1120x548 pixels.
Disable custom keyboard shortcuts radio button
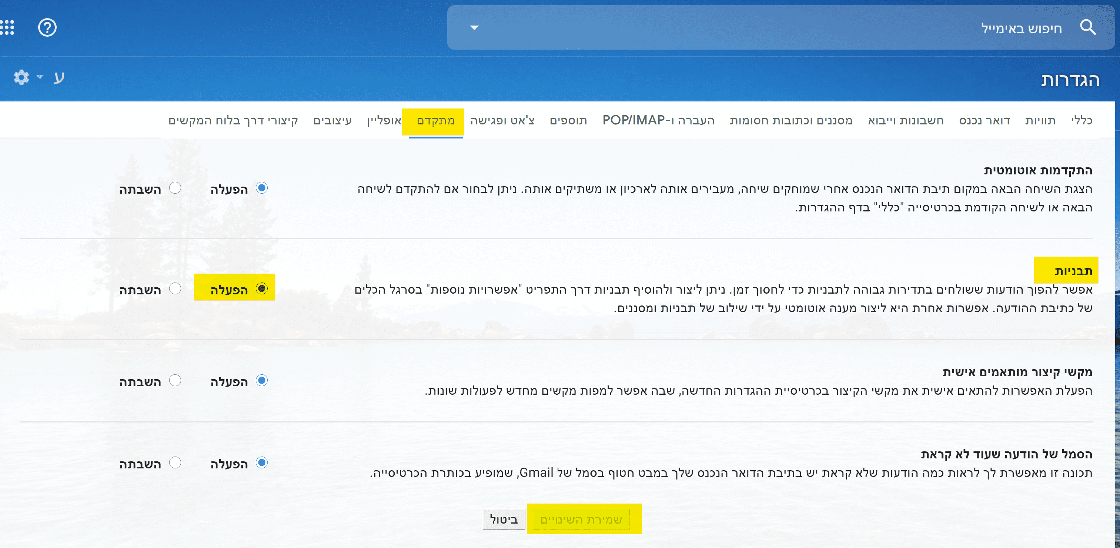tap(175, 380)
